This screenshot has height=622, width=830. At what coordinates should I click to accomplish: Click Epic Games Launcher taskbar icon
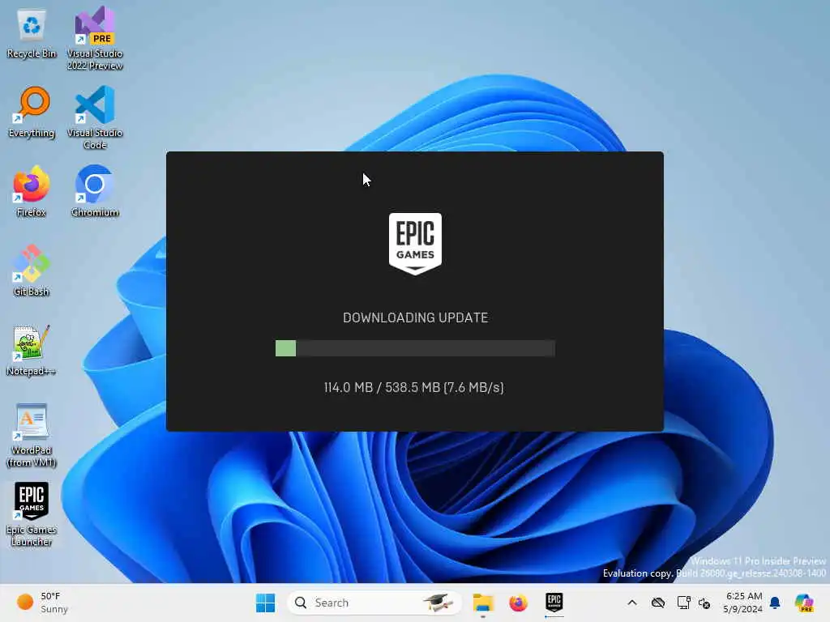coord(554,603)
